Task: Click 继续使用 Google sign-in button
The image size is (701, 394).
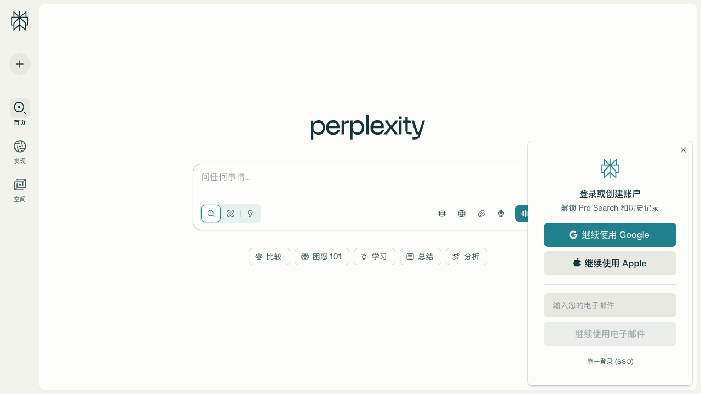Action: coord(610,235)
